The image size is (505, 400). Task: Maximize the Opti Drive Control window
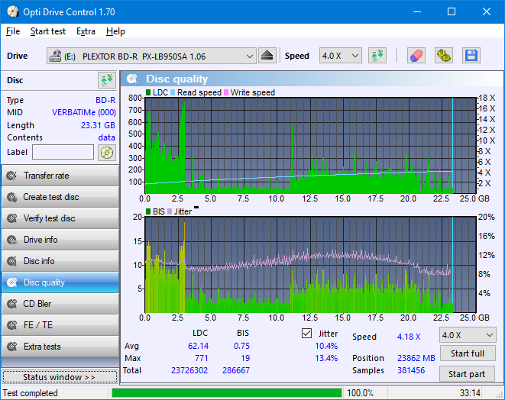[452, 12]
